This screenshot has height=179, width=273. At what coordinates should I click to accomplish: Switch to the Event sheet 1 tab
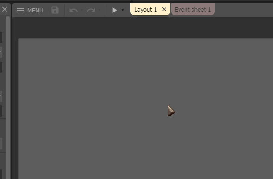[x=193, y=10]
